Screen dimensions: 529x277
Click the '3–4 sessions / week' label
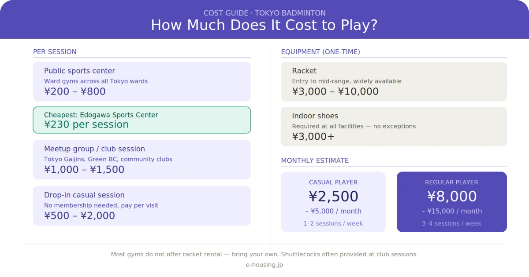451,223
